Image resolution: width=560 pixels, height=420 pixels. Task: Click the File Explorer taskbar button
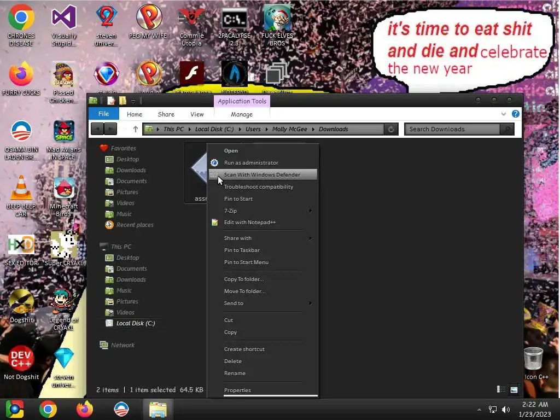[157, 409]
